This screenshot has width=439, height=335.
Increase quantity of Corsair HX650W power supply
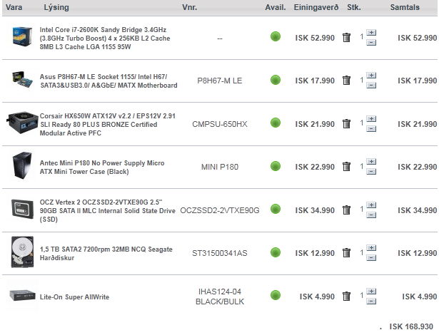pyautogui.click(x=371, y=120)
